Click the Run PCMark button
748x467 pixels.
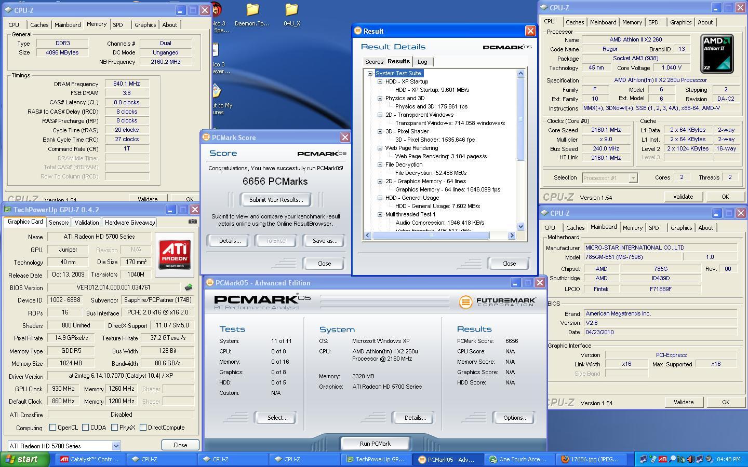point(375,444)
